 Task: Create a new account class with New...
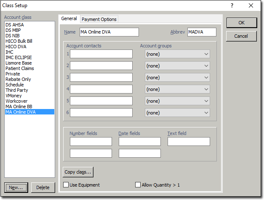(x=16, y=187)
